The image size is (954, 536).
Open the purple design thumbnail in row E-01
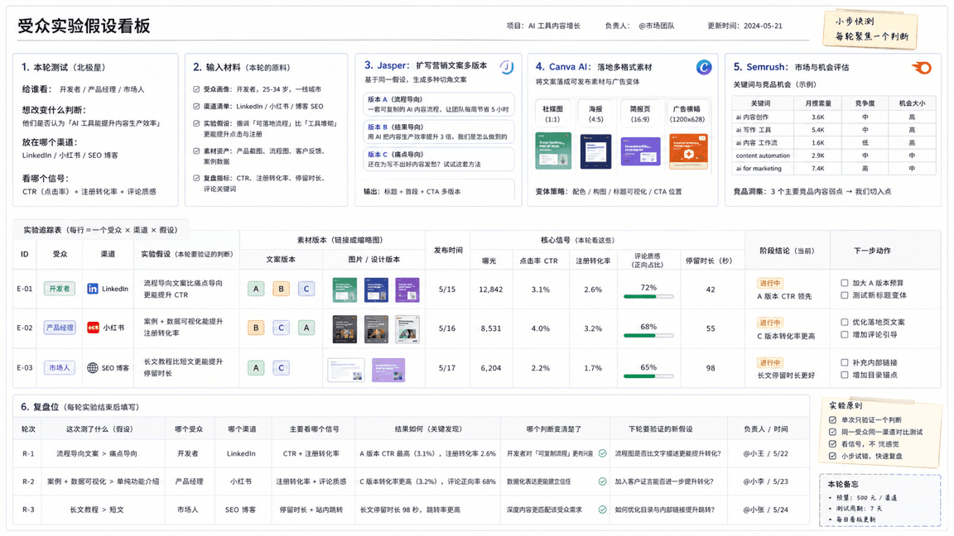pyautogui.click(x=407, y=290)
